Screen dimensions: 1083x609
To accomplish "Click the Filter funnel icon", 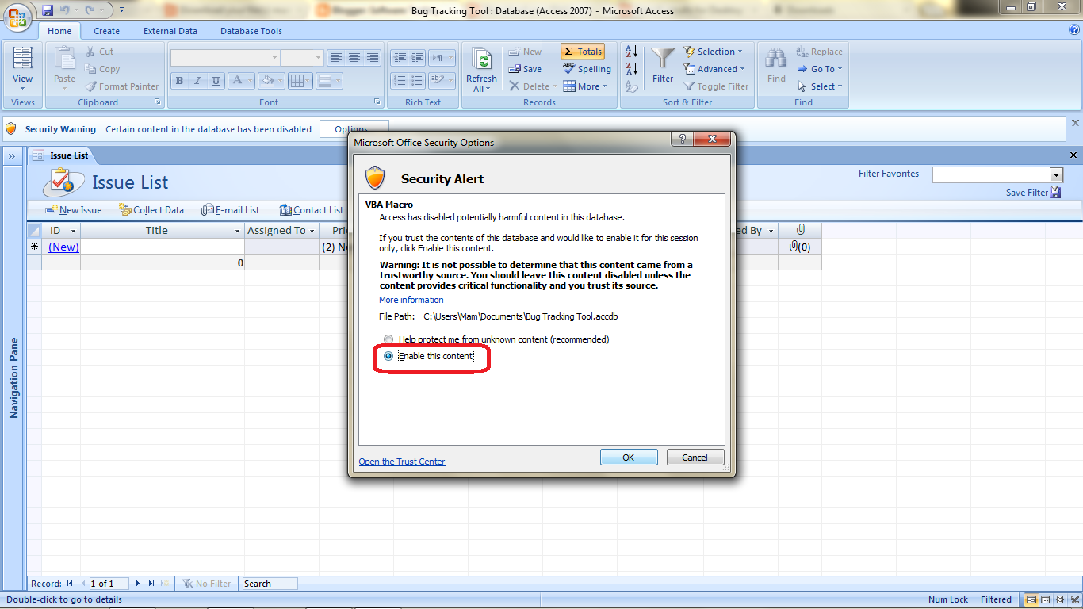I will (663, 59).
